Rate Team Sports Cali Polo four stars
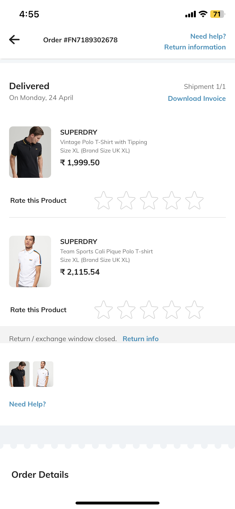The image size is (235, 509). coord(172,310)
